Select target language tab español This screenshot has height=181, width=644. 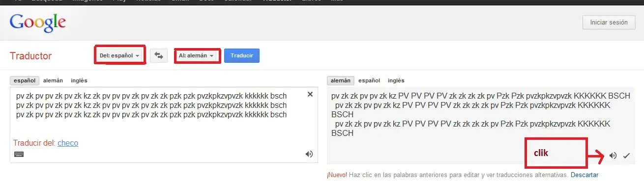click(x=369, y=80)
